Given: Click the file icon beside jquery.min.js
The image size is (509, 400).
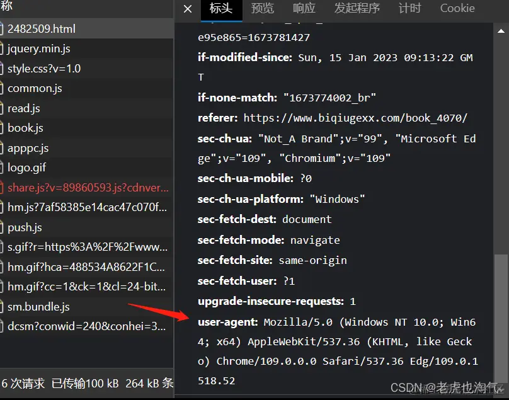Looking at the screenshot, I should tap(1, 49).
